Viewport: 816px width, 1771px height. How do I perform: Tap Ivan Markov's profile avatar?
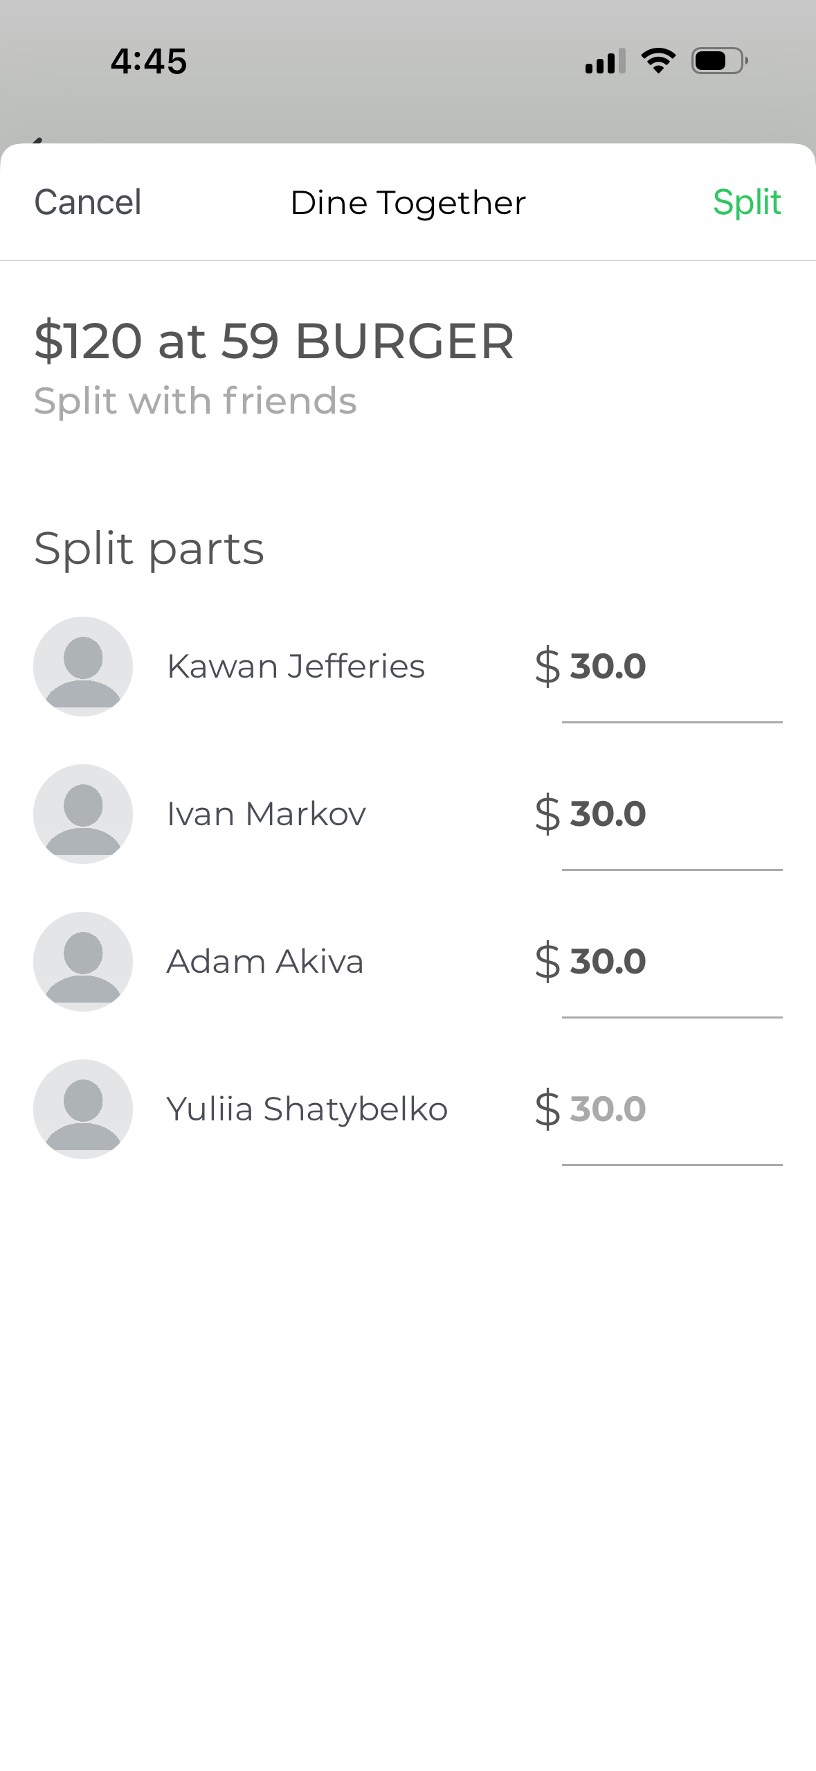[x=83, y=814]
